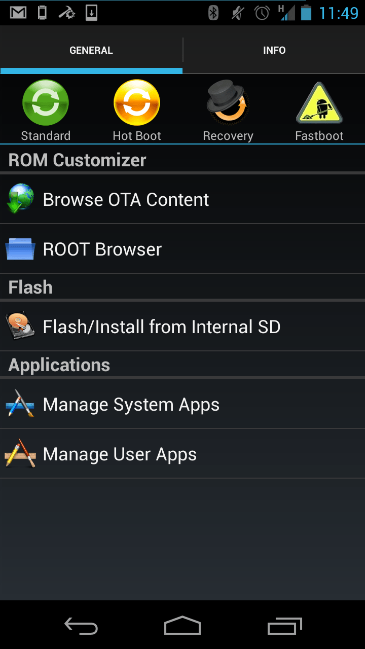Tap the globe icon for OTA content
The width and height of the screenshot is (365, 649).
click(20, 199)
